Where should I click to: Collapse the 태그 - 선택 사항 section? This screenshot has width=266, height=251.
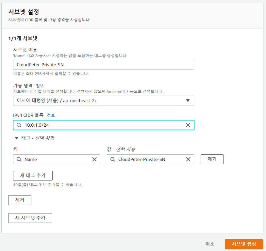tap(17, 138)
